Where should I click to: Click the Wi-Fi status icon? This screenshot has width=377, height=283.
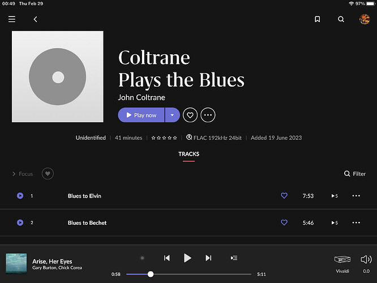click(352, 3)
